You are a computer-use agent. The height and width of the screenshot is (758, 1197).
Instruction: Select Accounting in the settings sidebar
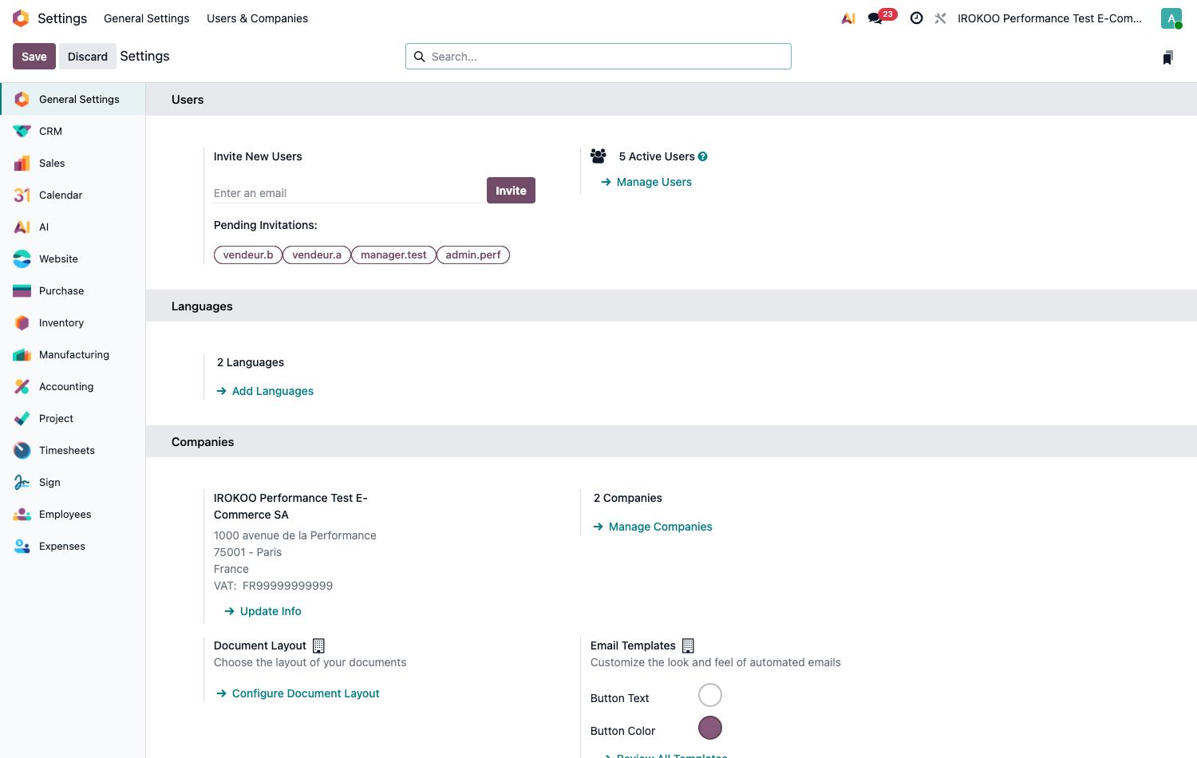click(73, 386)
